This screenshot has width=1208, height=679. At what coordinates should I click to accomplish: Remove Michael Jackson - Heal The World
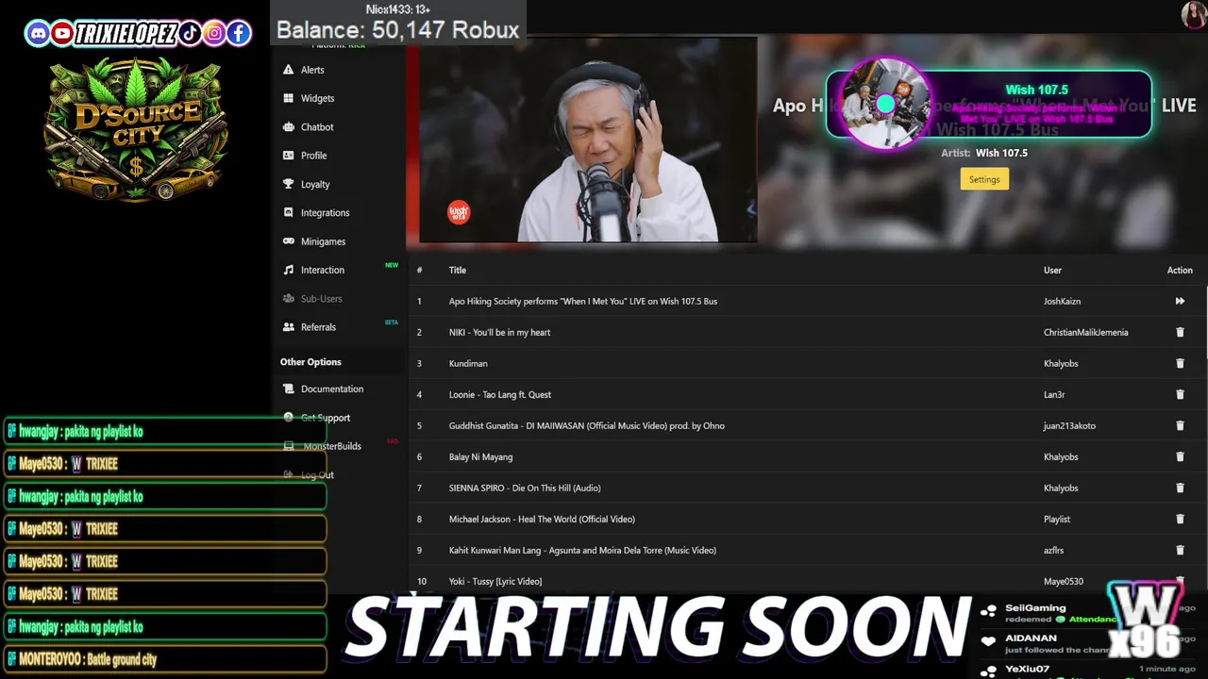tap(1180, 519)
